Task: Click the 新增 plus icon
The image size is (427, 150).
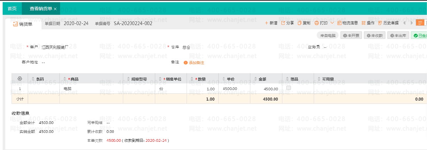Action: [x=267, y=23]
